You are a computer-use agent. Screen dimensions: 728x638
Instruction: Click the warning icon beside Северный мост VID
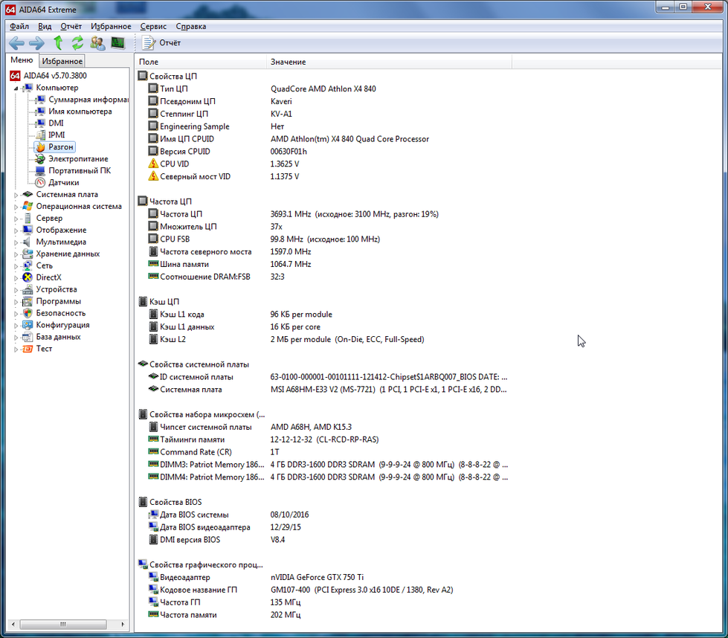click(153, 176)
